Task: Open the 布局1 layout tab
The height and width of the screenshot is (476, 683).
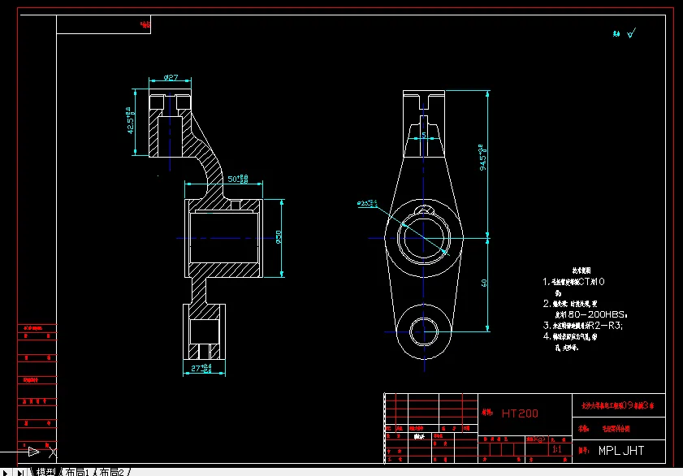Action: pos(77,472)
